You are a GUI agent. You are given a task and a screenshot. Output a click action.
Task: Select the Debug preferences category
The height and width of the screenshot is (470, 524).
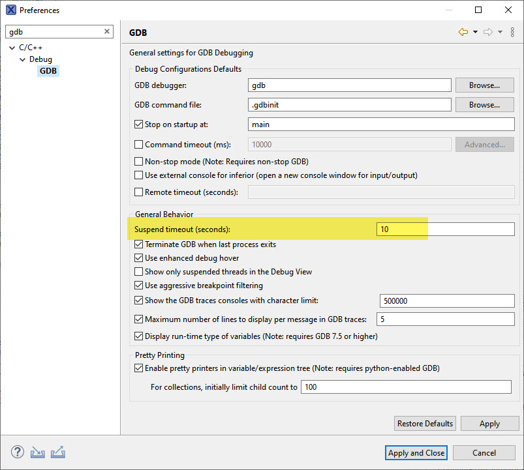[x=40, y=59]
